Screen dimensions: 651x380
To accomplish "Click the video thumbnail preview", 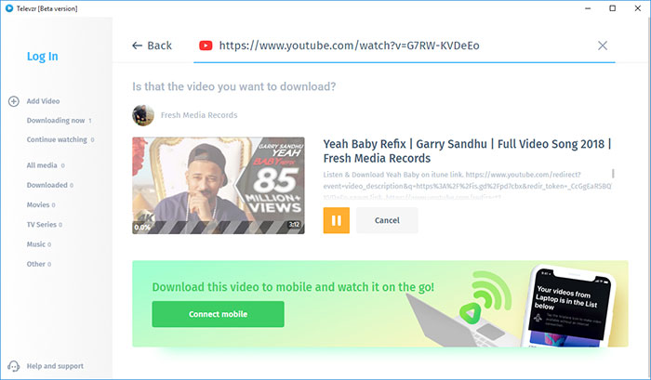I will (x=218, y=186).
